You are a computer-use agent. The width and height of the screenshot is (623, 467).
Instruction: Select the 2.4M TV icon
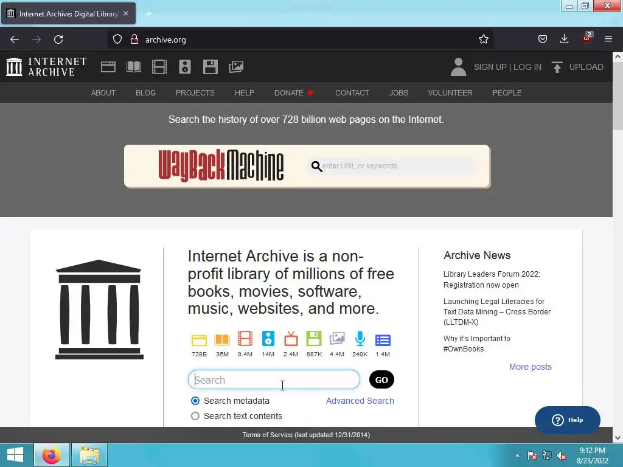tap(291, 339)
